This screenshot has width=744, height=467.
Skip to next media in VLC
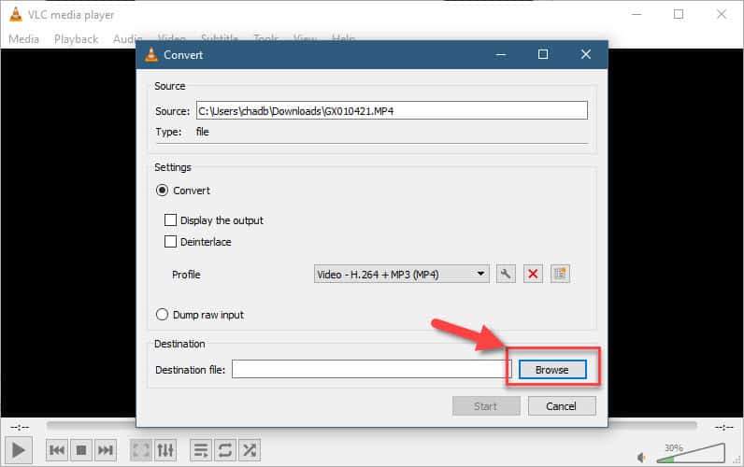(106, 450)
